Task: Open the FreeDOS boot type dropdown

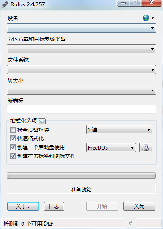Action: (x=111, y=147)
